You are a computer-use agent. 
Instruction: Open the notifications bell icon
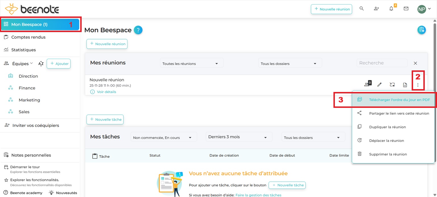coord(391,9)
